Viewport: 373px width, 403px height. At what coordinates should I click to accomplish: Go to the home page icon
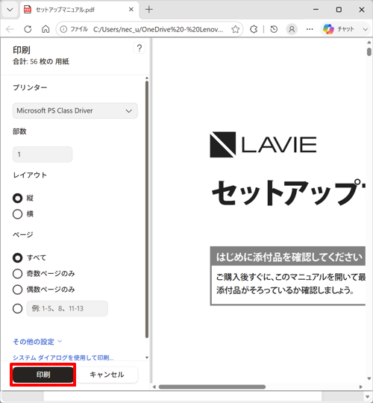[x=46, y=29]
